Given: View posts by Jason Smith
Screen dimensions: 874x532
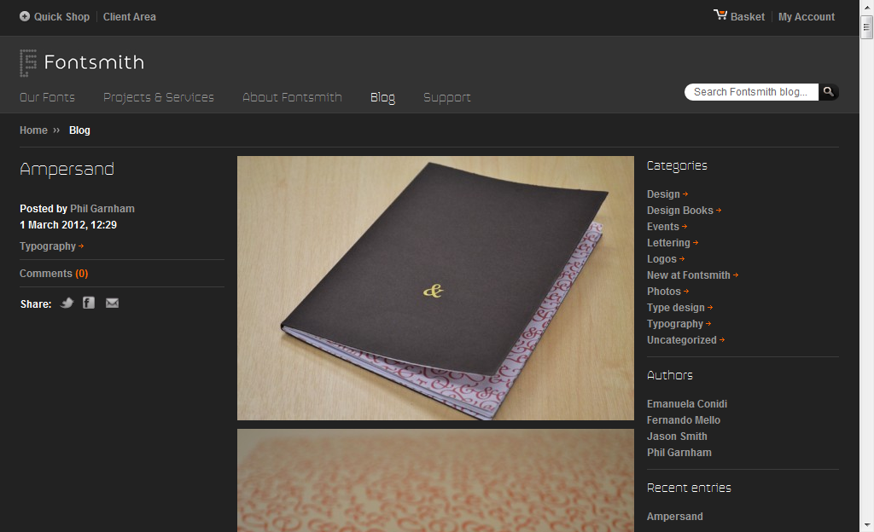Looking at the screenshot, I should [677, 437].
